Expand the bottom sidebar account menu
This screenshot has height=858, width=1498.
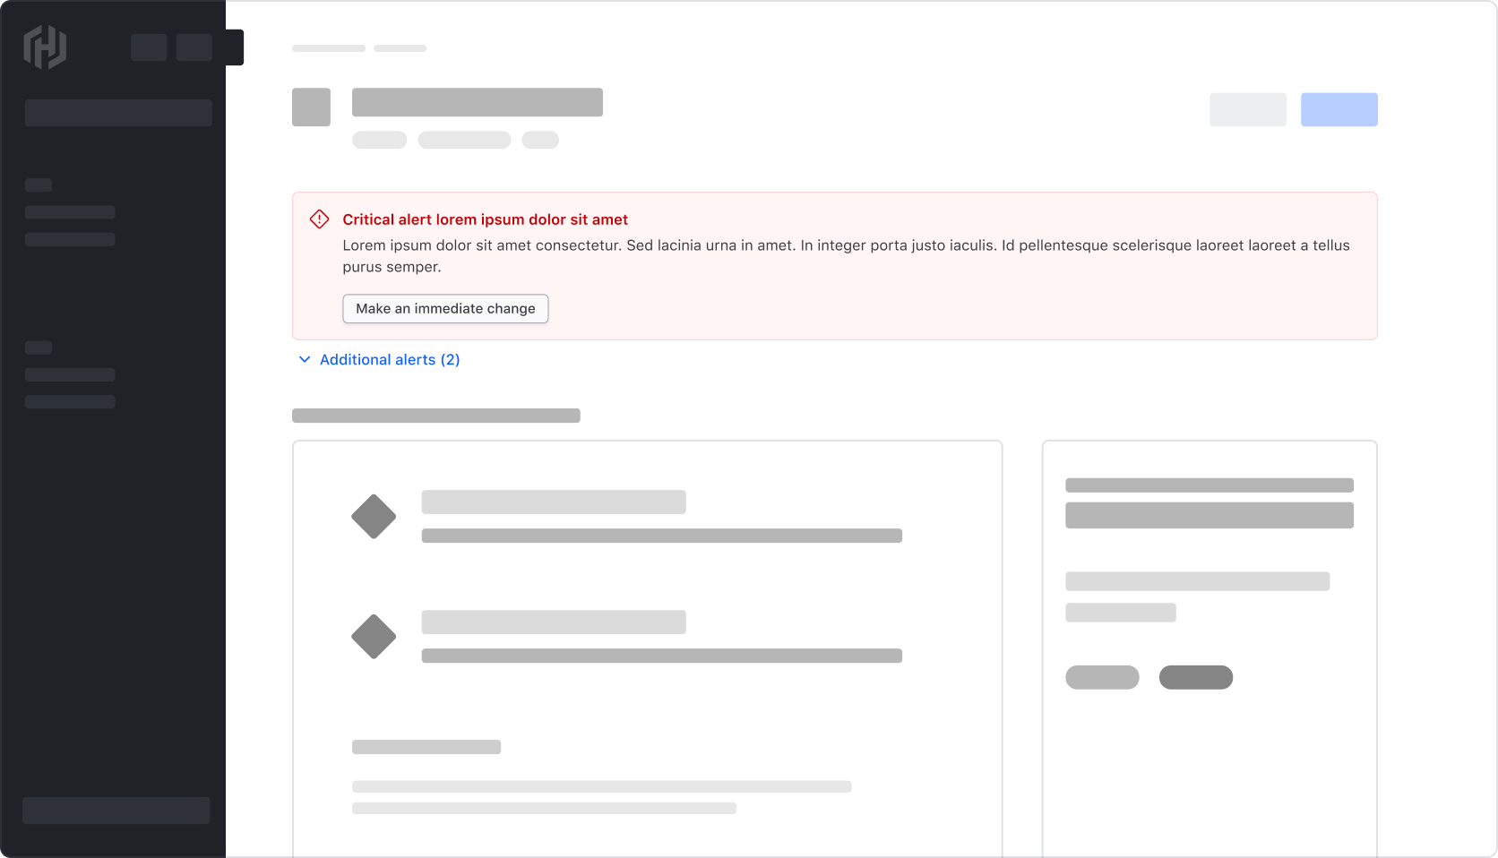(x=116, y=810)
